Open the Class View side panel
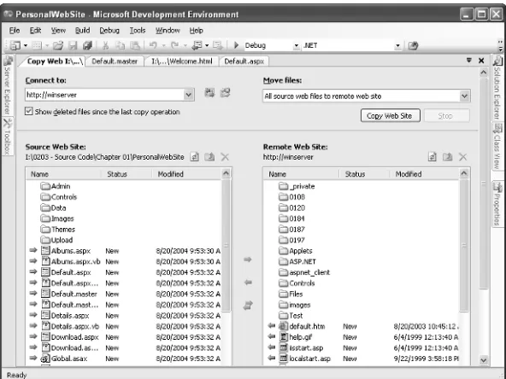 [498, 147]
